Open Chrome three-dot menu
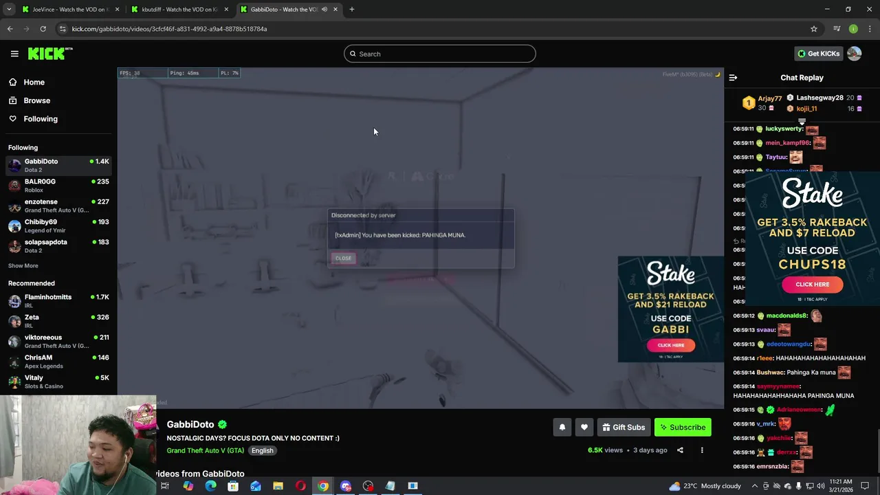The height and width of the screenshot is (495, 880). (x=870, y=29)
